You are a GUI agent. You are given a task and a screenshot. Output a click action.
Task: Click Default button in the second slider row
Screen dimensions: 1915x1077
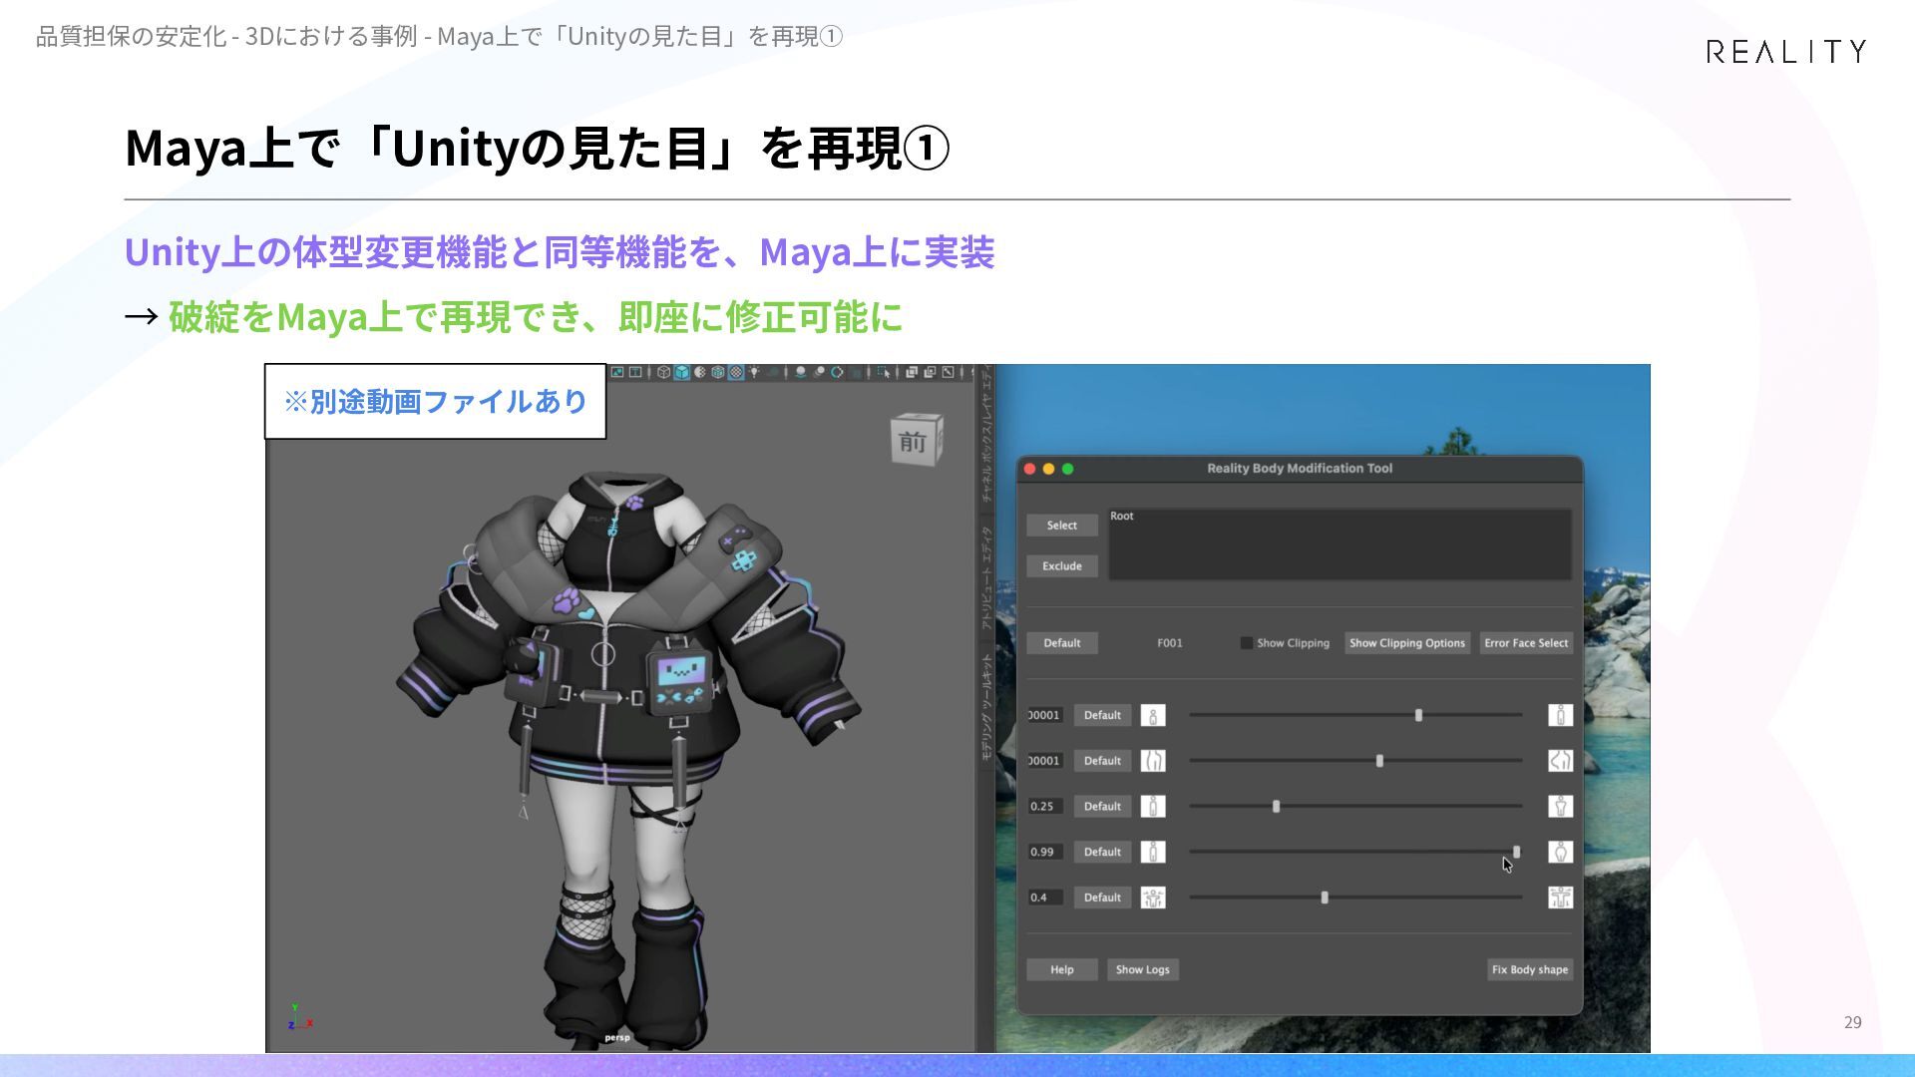[x=1102, y=761]
